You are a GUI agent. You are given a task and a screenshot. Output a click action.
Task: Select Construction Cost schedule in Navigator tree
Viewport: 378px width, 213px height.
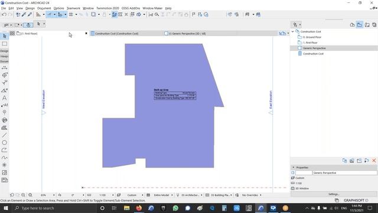click(x=313, y=54)
